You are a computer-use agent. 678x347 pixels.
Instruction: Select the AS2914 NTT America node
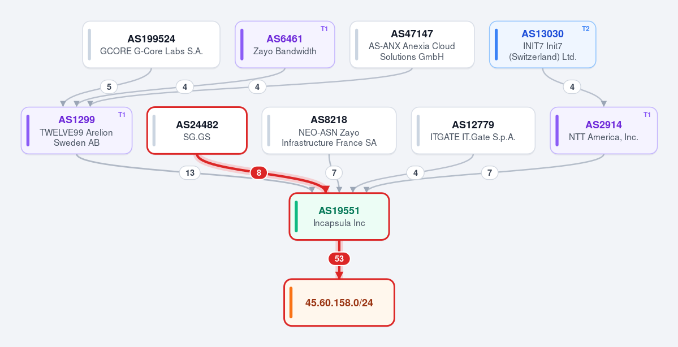[603, 131]
